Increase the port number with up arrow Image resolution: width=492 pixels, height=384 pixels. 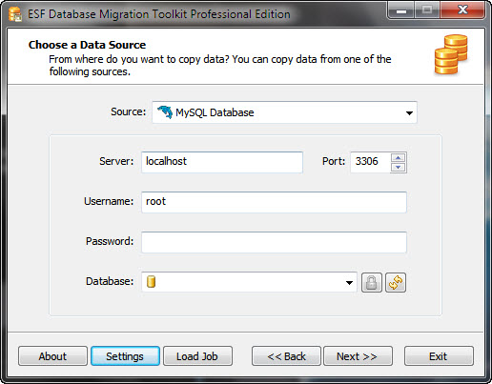coord(399,157)
